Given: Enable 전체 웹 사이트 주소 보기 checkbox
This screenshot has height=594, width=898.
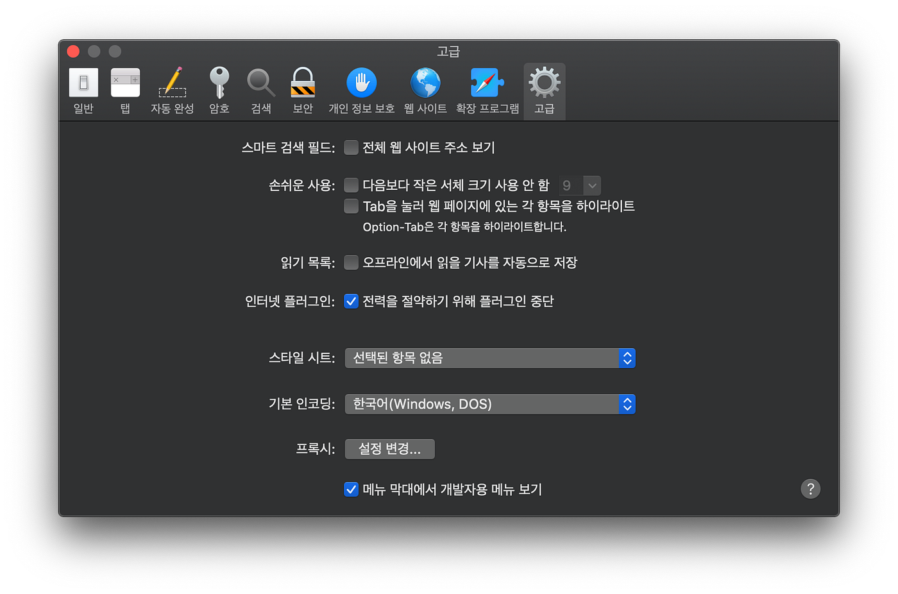Looking at the screenshot, I should (x=351, y=148).
